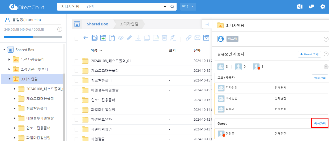Check the box for 게스트초대용폴더 row
The image size is (329, 141).
76,71
